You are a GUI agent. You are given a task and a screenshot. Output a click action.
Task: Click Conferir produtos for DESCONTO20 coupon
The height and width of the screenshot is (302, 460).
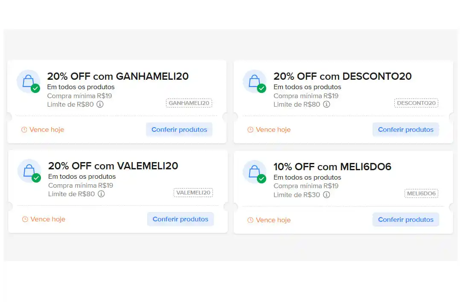[406, 130]
